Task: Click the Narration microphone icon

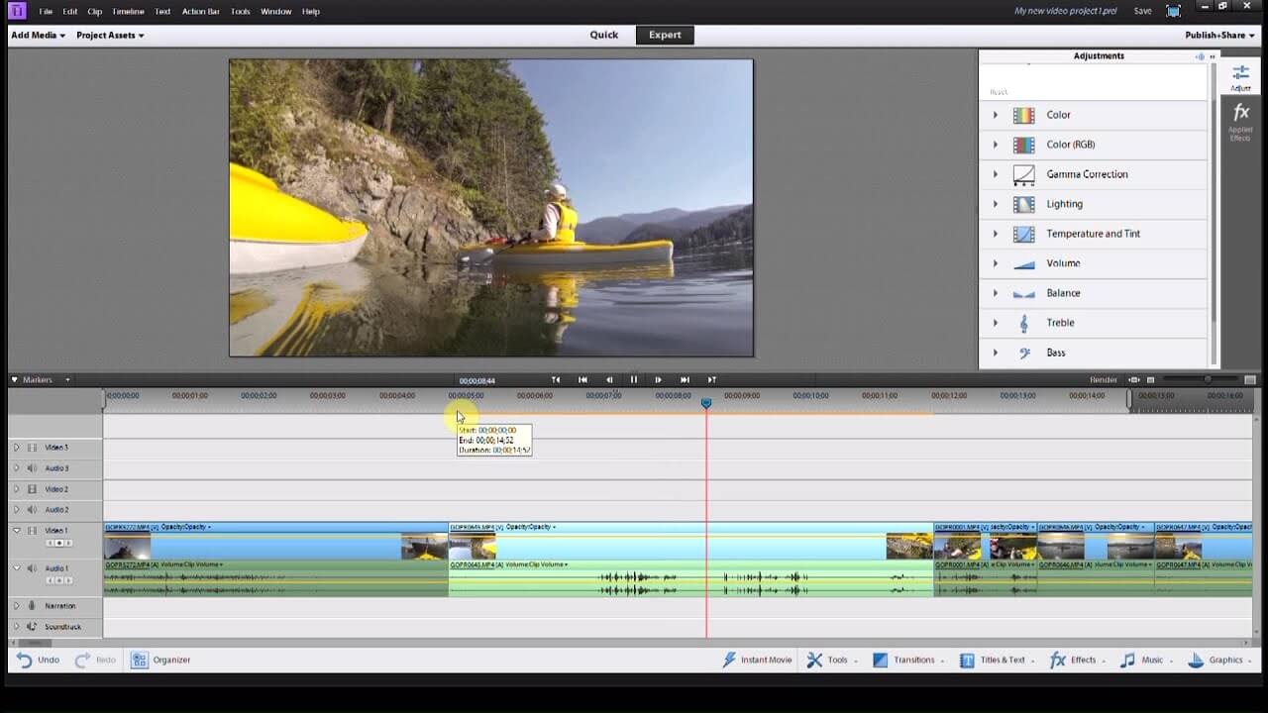Action: point(32,606)
